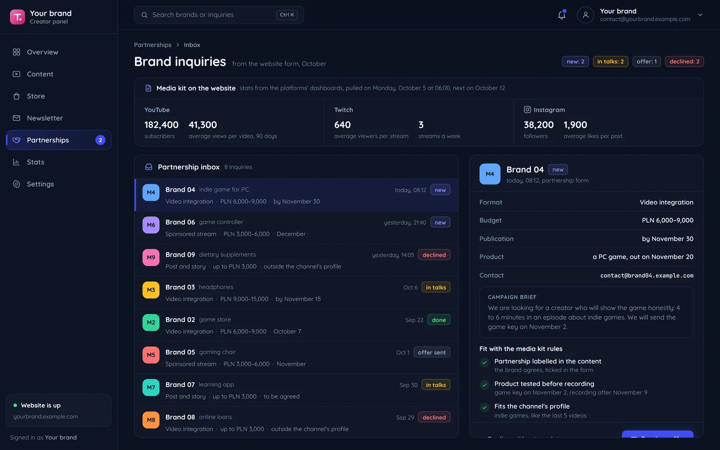Click the Your brand logo icon
The height and width of the screenshot is (450, 720).
pos(17,17)
